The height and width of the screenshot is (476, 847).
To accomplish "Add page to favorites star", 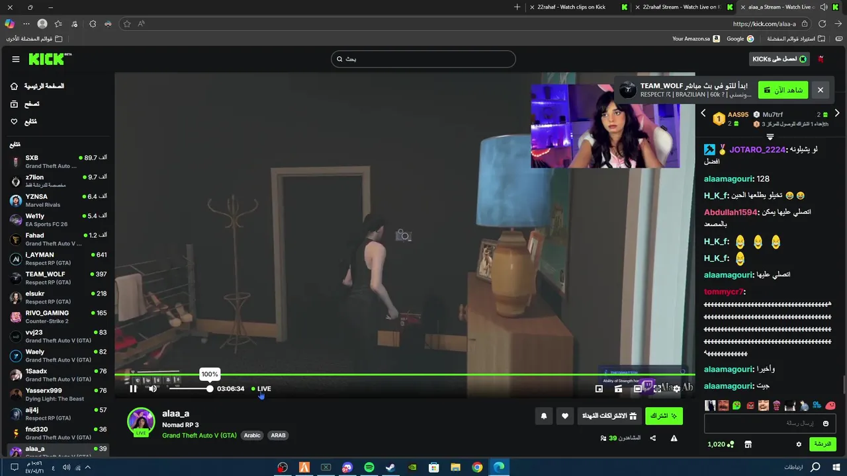I will click(x=126, y=24).
